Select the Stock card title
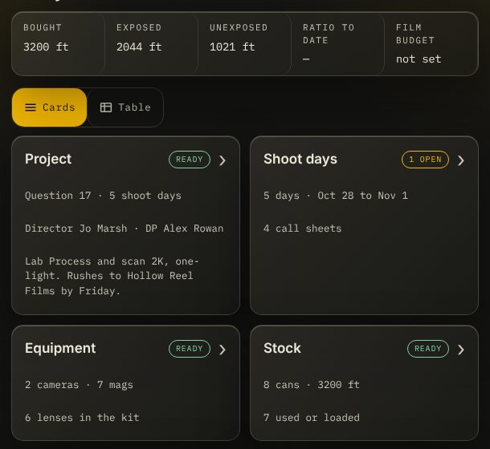Image resolution: width=490 pixels, height=449 pixels. point(282,348)
